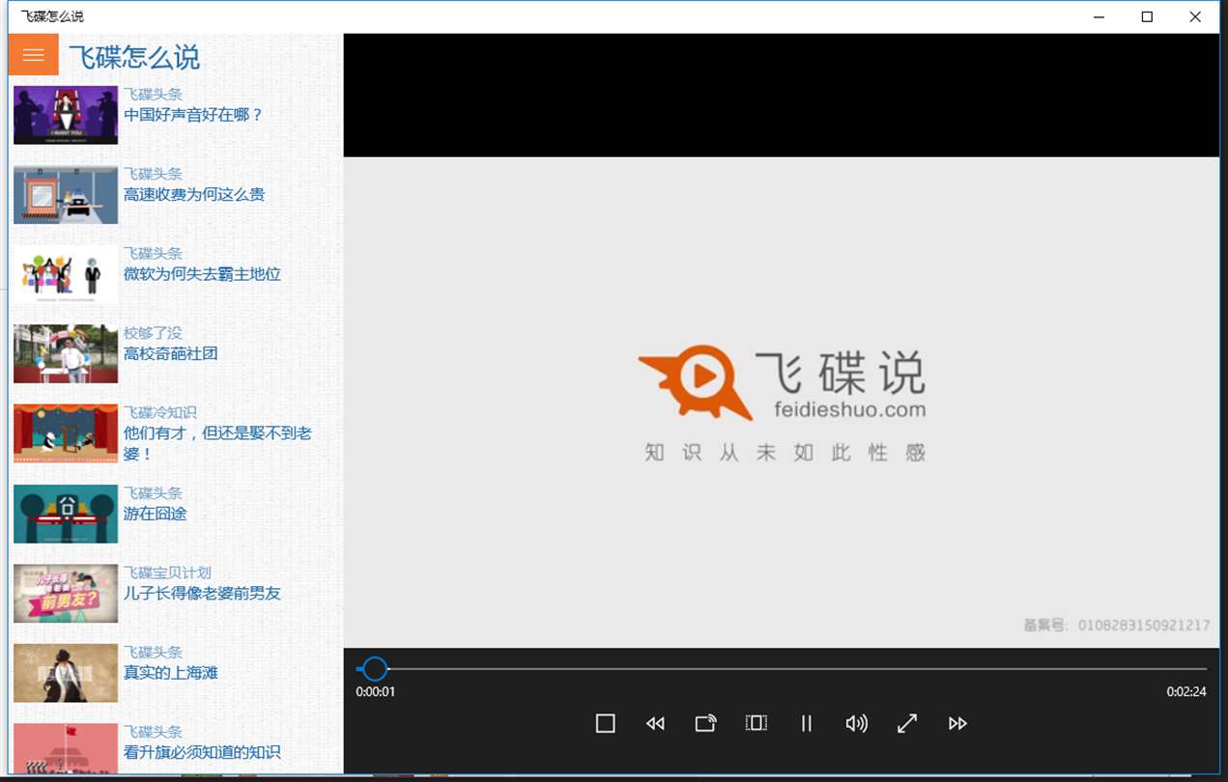The image size is (1228, 782).
Task: Select video title 真实的上海滩
Action: (x=171, y=673)
